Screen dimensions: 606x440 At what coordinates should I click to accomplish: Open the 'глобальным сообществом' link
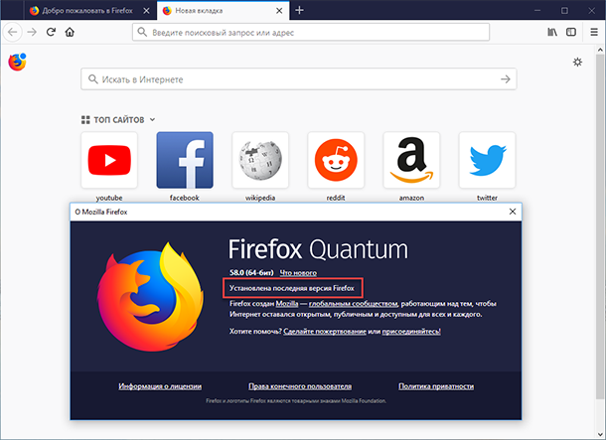pyautogui.click(x=353, y=304)
